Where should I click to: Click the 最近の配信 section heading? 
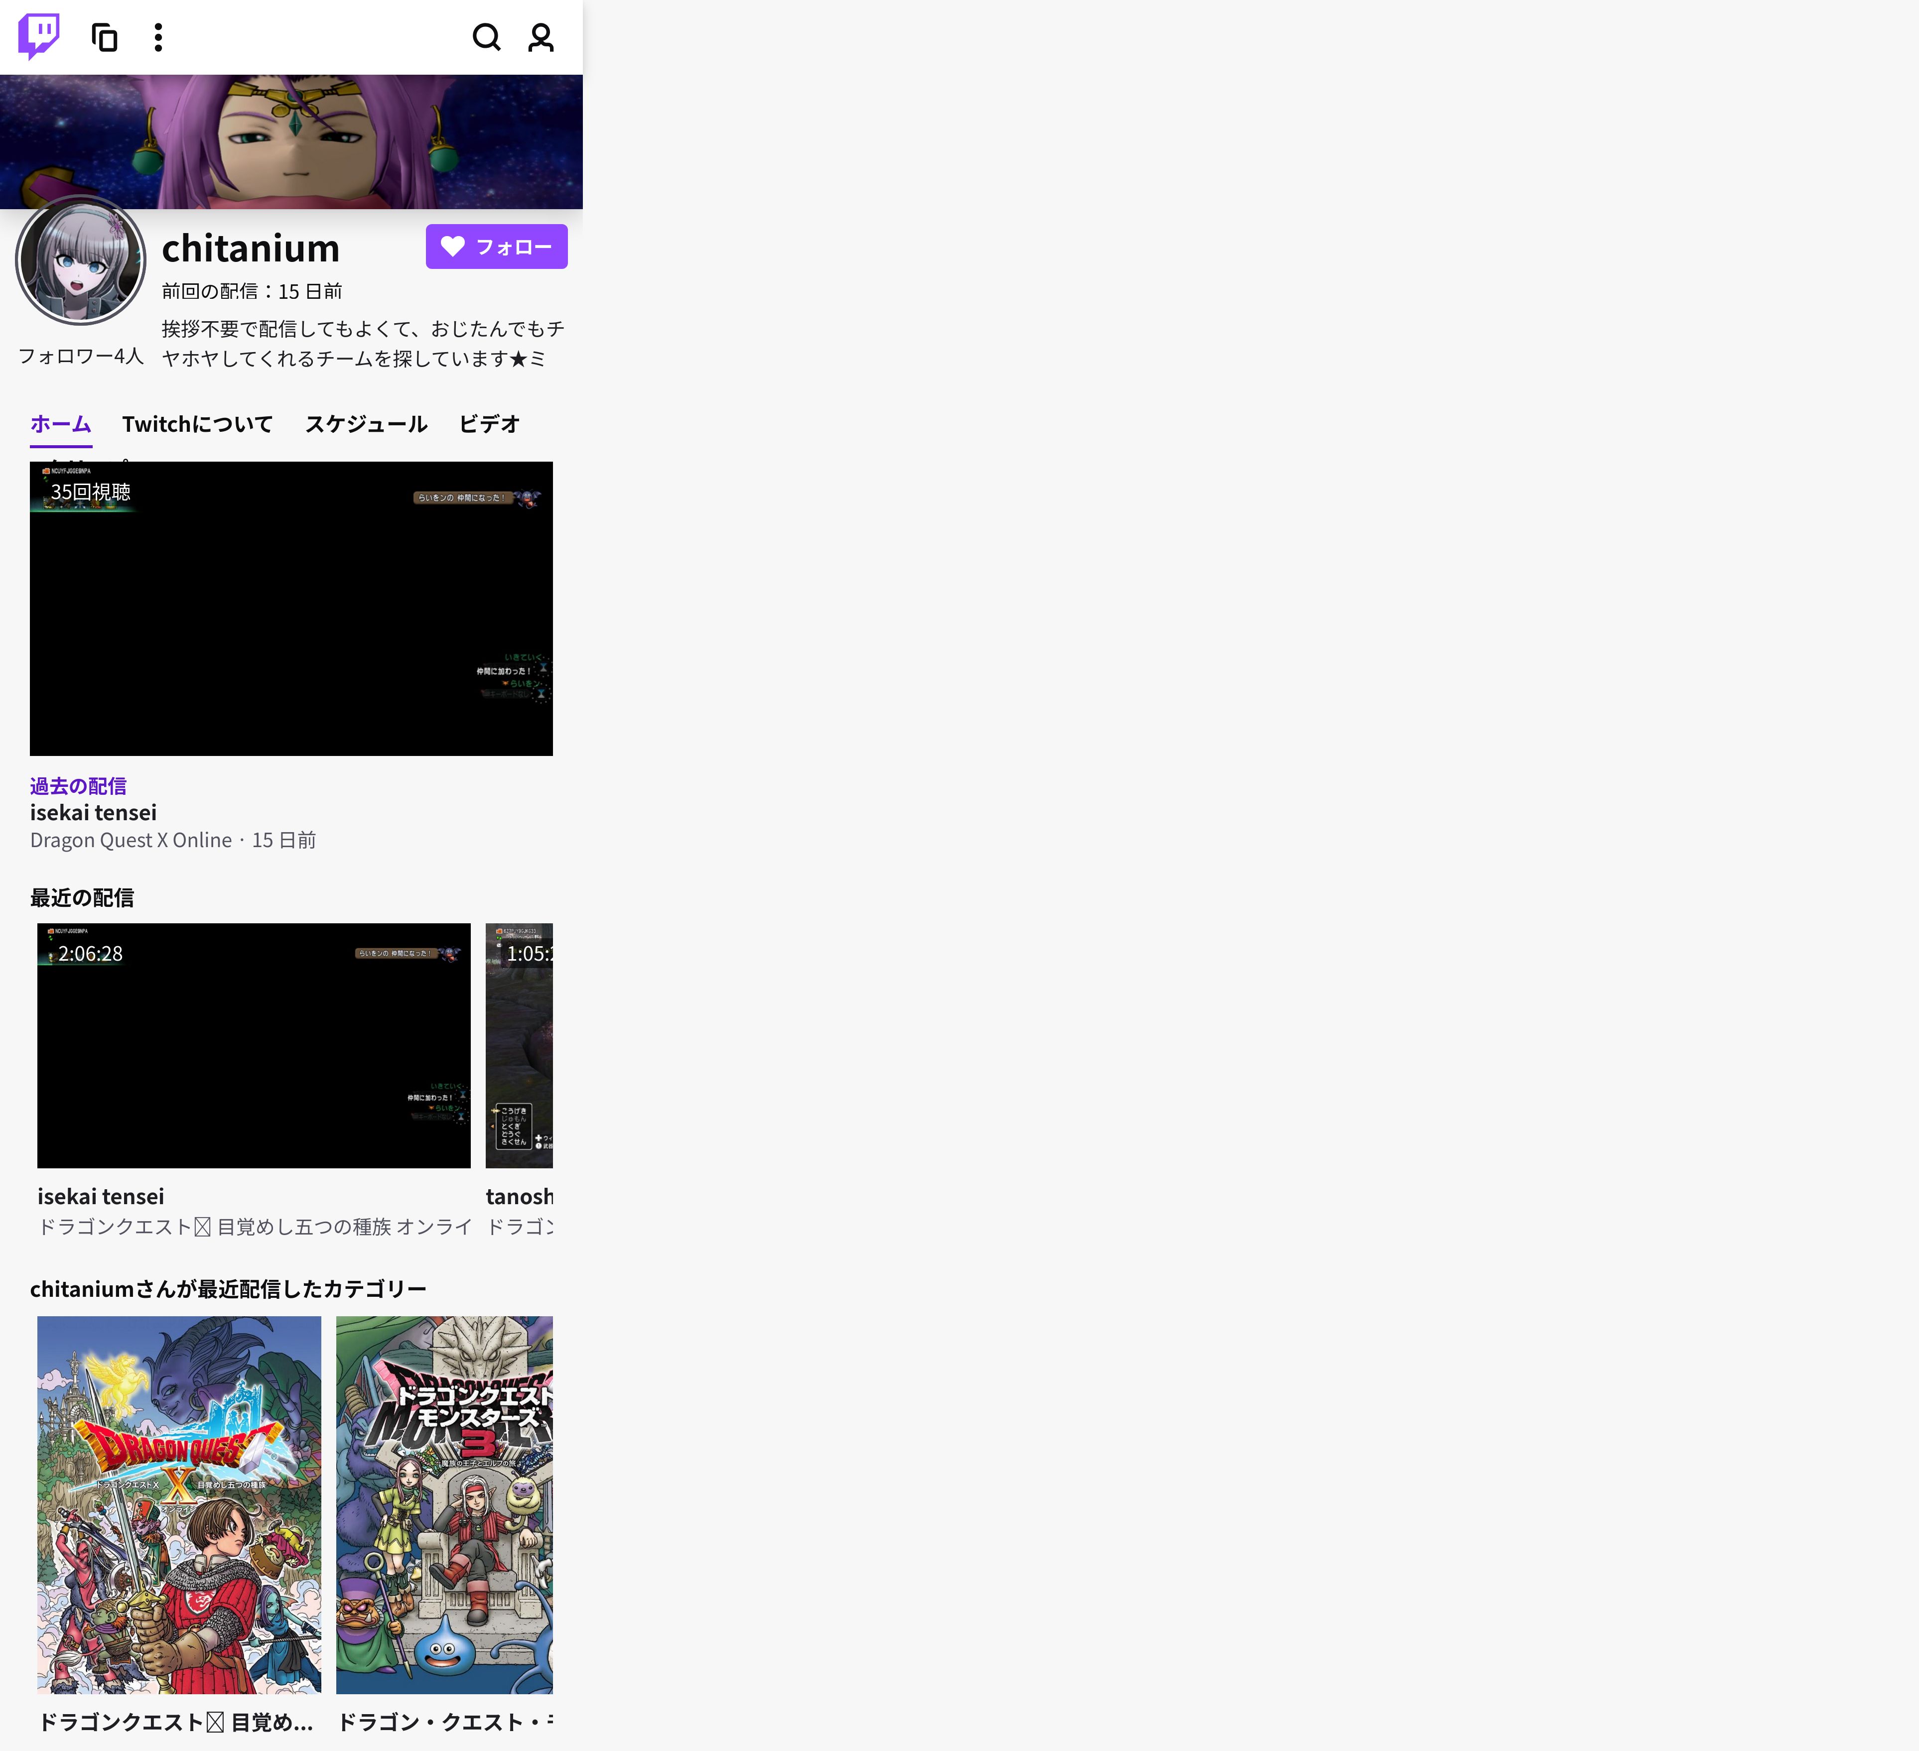[82, 897]
